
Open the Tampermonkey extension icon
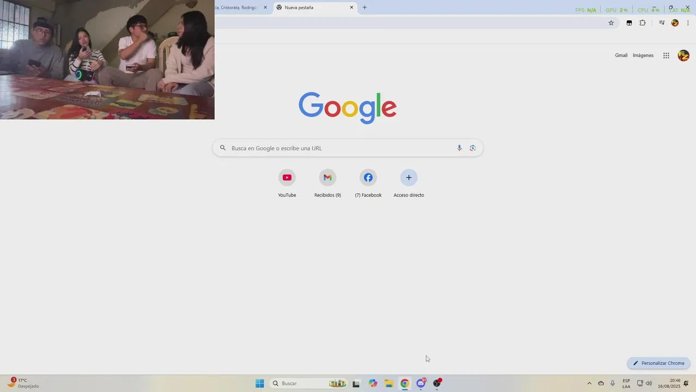pyautogui.click(x=629, y=23)
